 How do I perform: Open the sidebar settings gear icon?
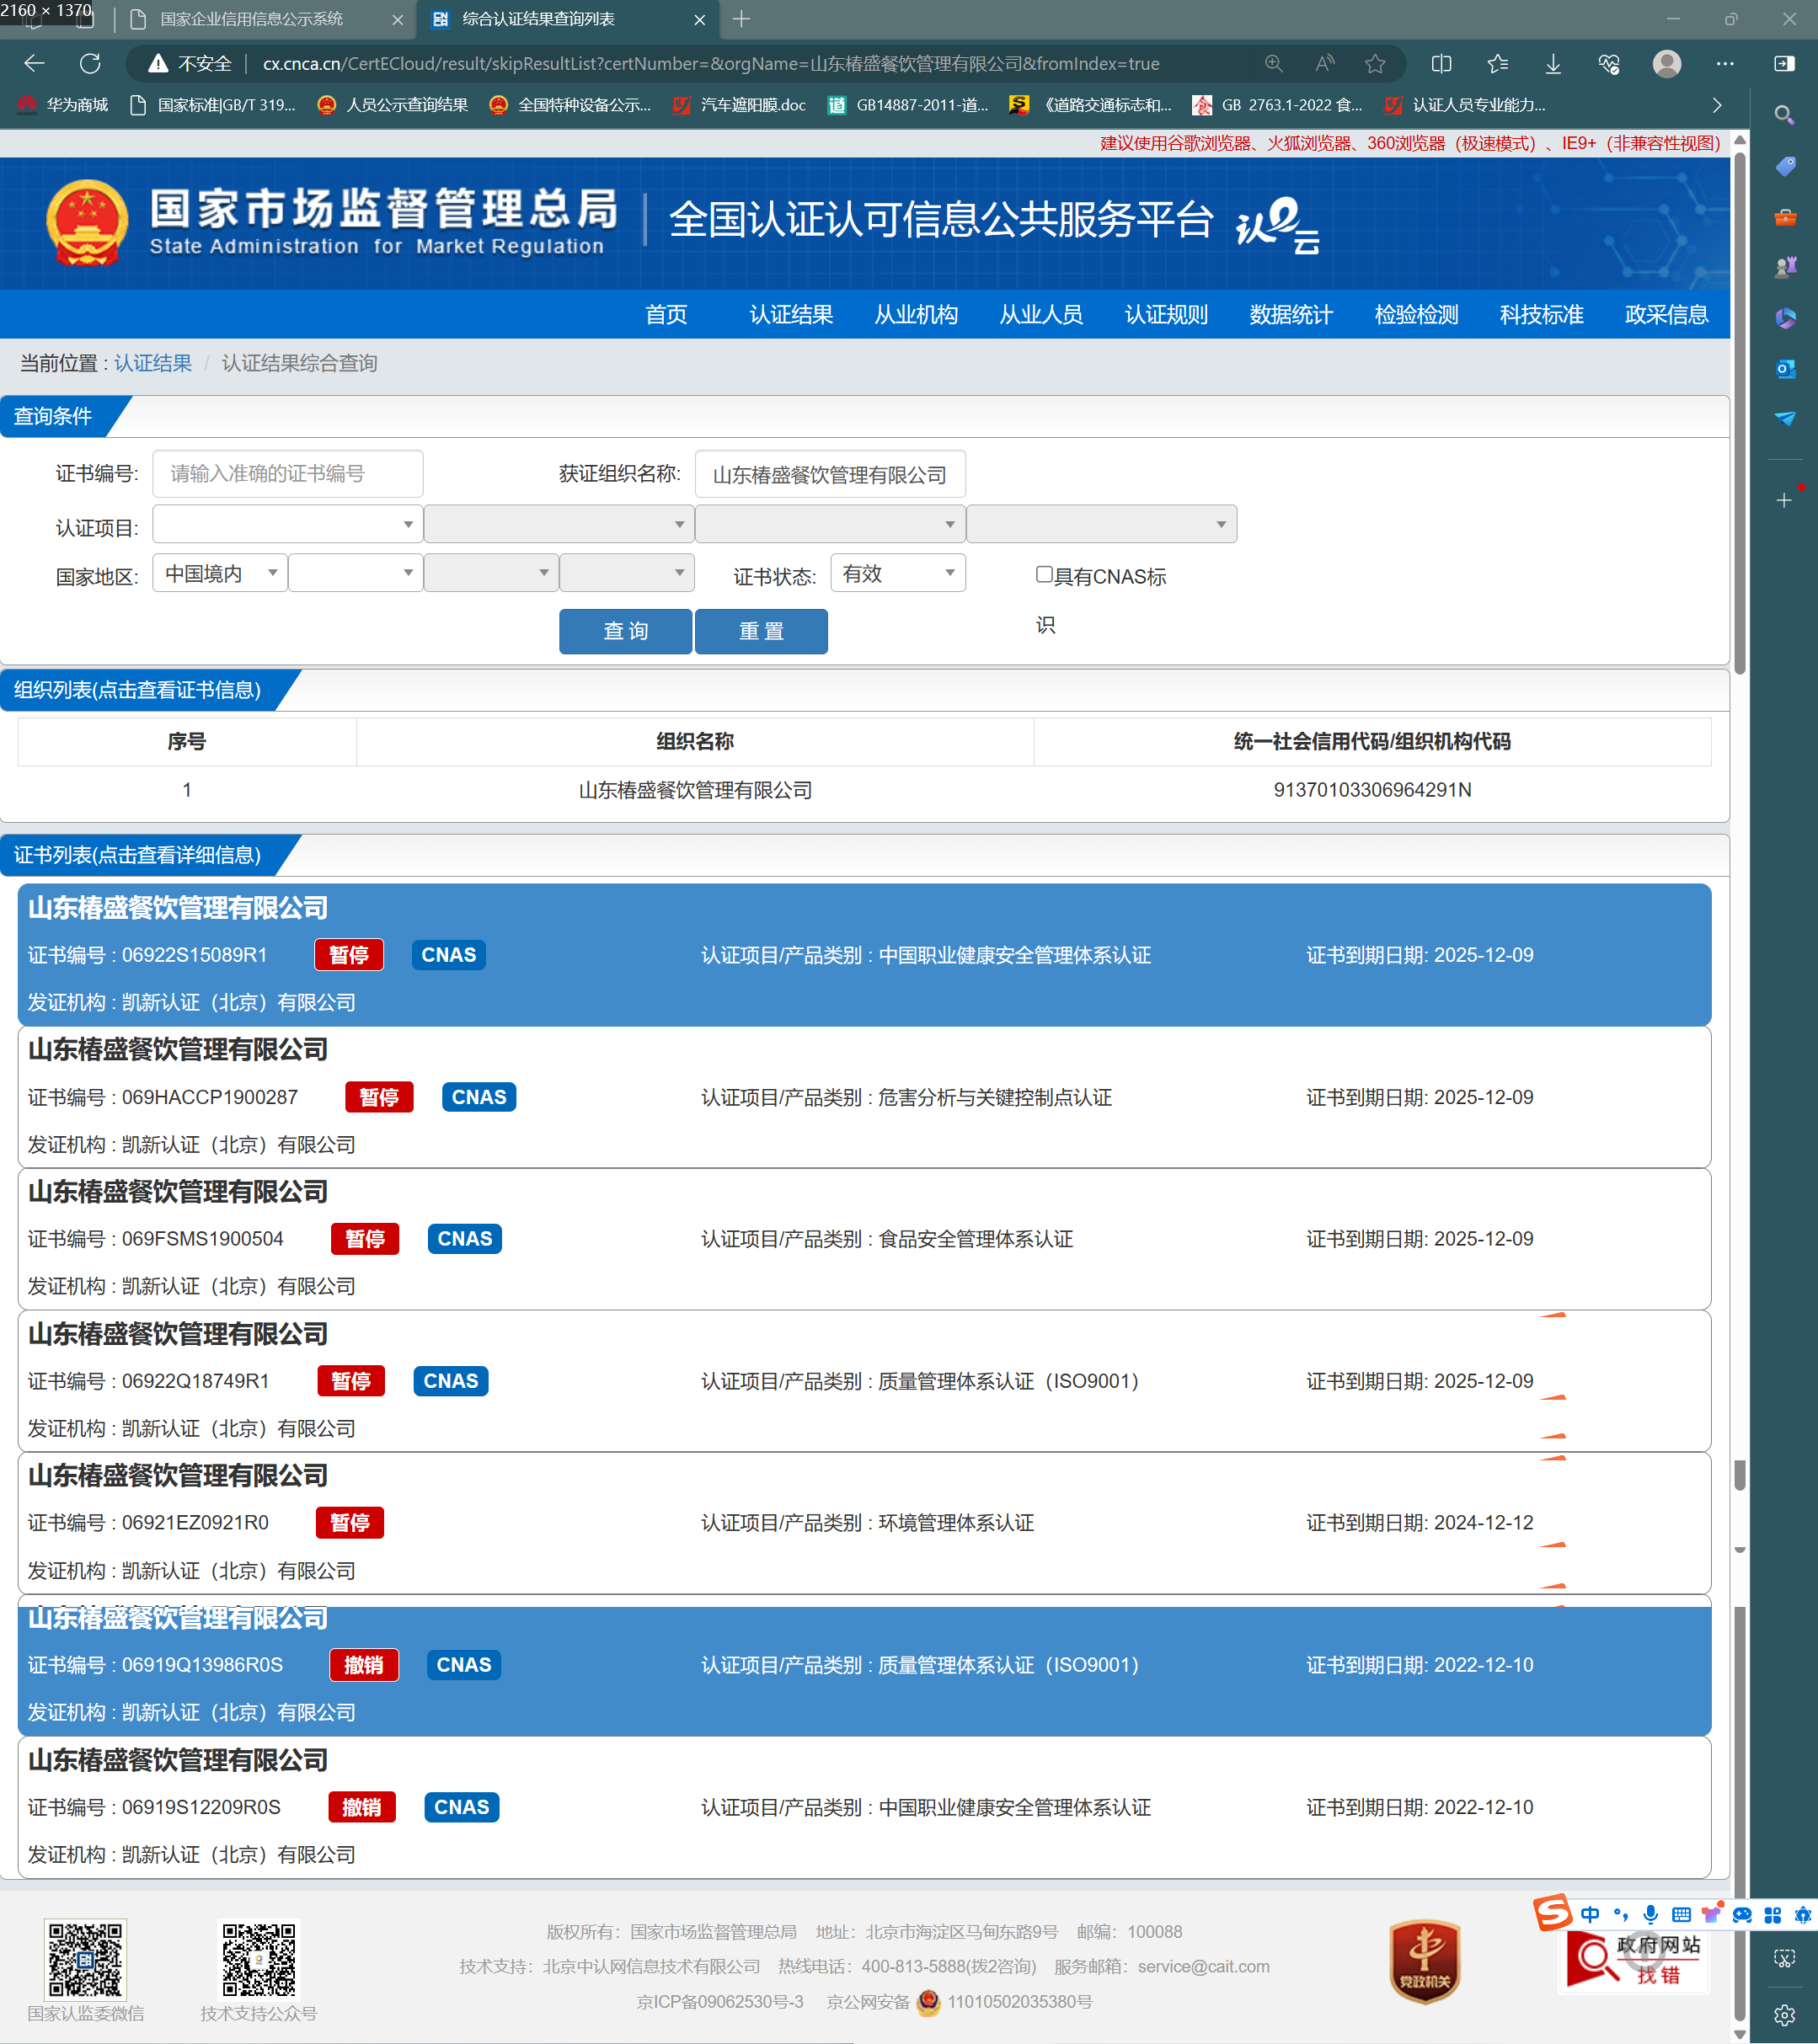1785,2015
